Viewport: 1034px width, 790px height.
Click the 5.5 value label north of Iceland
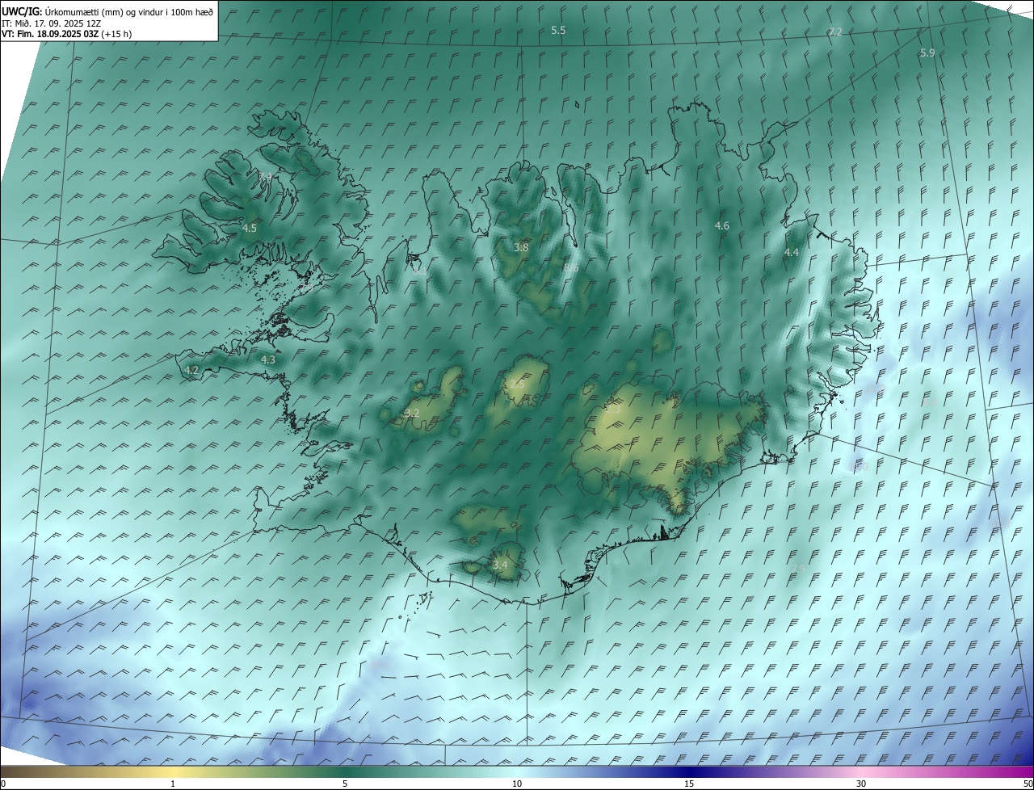tap(558, 30)
